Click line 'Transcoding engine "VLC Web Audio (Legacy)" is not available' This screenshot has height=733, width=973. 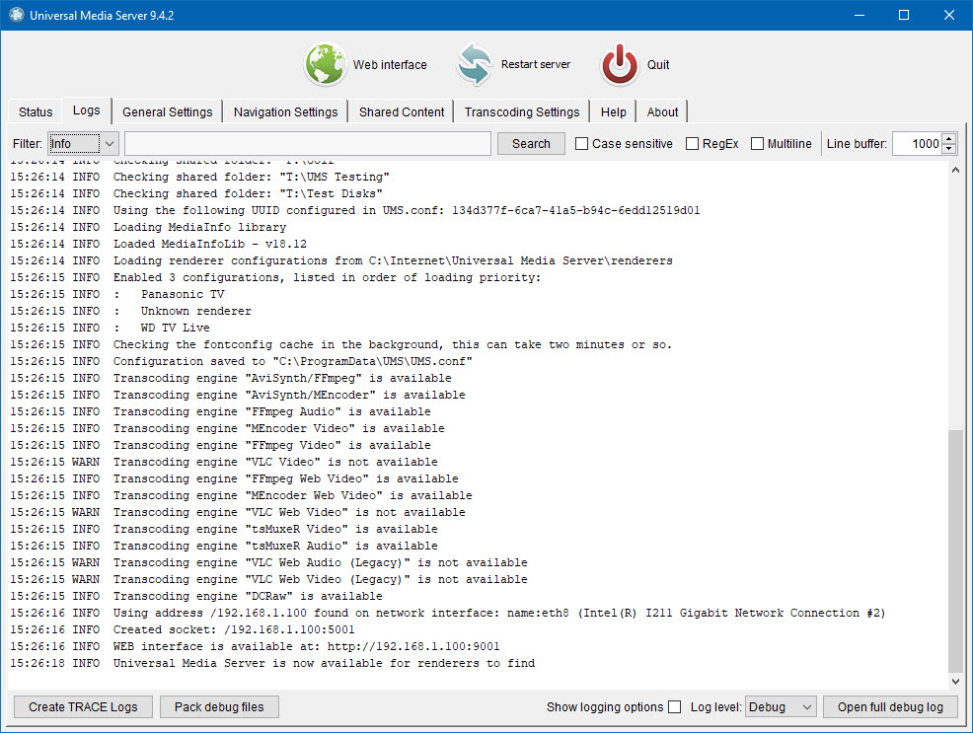268,562
